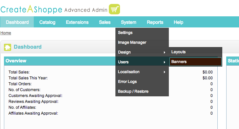Open the Sales menu

105,22
